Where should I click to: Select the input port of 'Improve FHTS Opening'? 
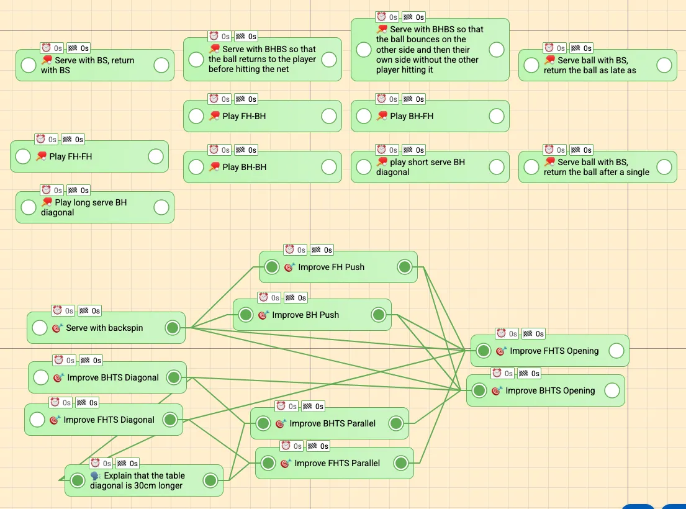pos(483,350)
